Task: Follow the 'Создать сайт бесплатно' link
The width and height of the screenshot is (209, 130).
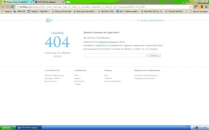Action: 152,20
